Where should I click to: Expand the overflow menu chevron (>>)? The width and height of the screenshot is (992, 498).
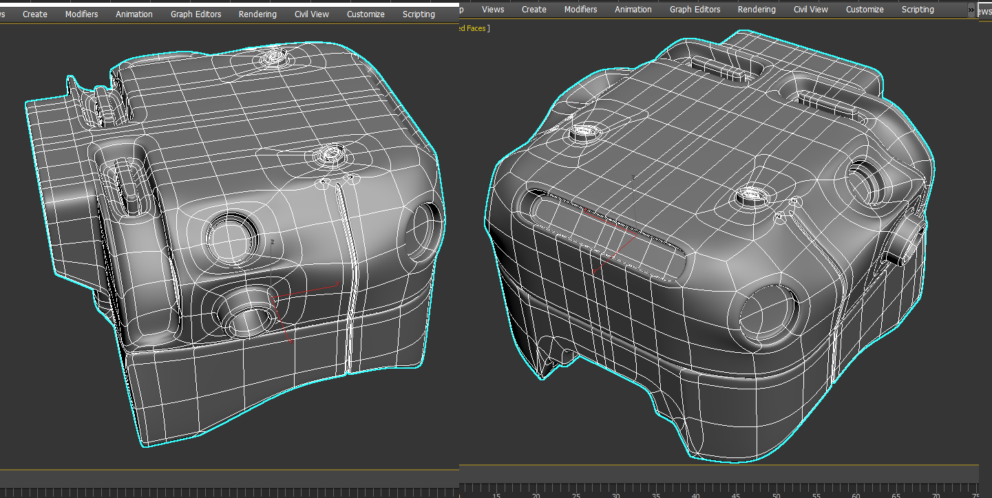(971, 10)
